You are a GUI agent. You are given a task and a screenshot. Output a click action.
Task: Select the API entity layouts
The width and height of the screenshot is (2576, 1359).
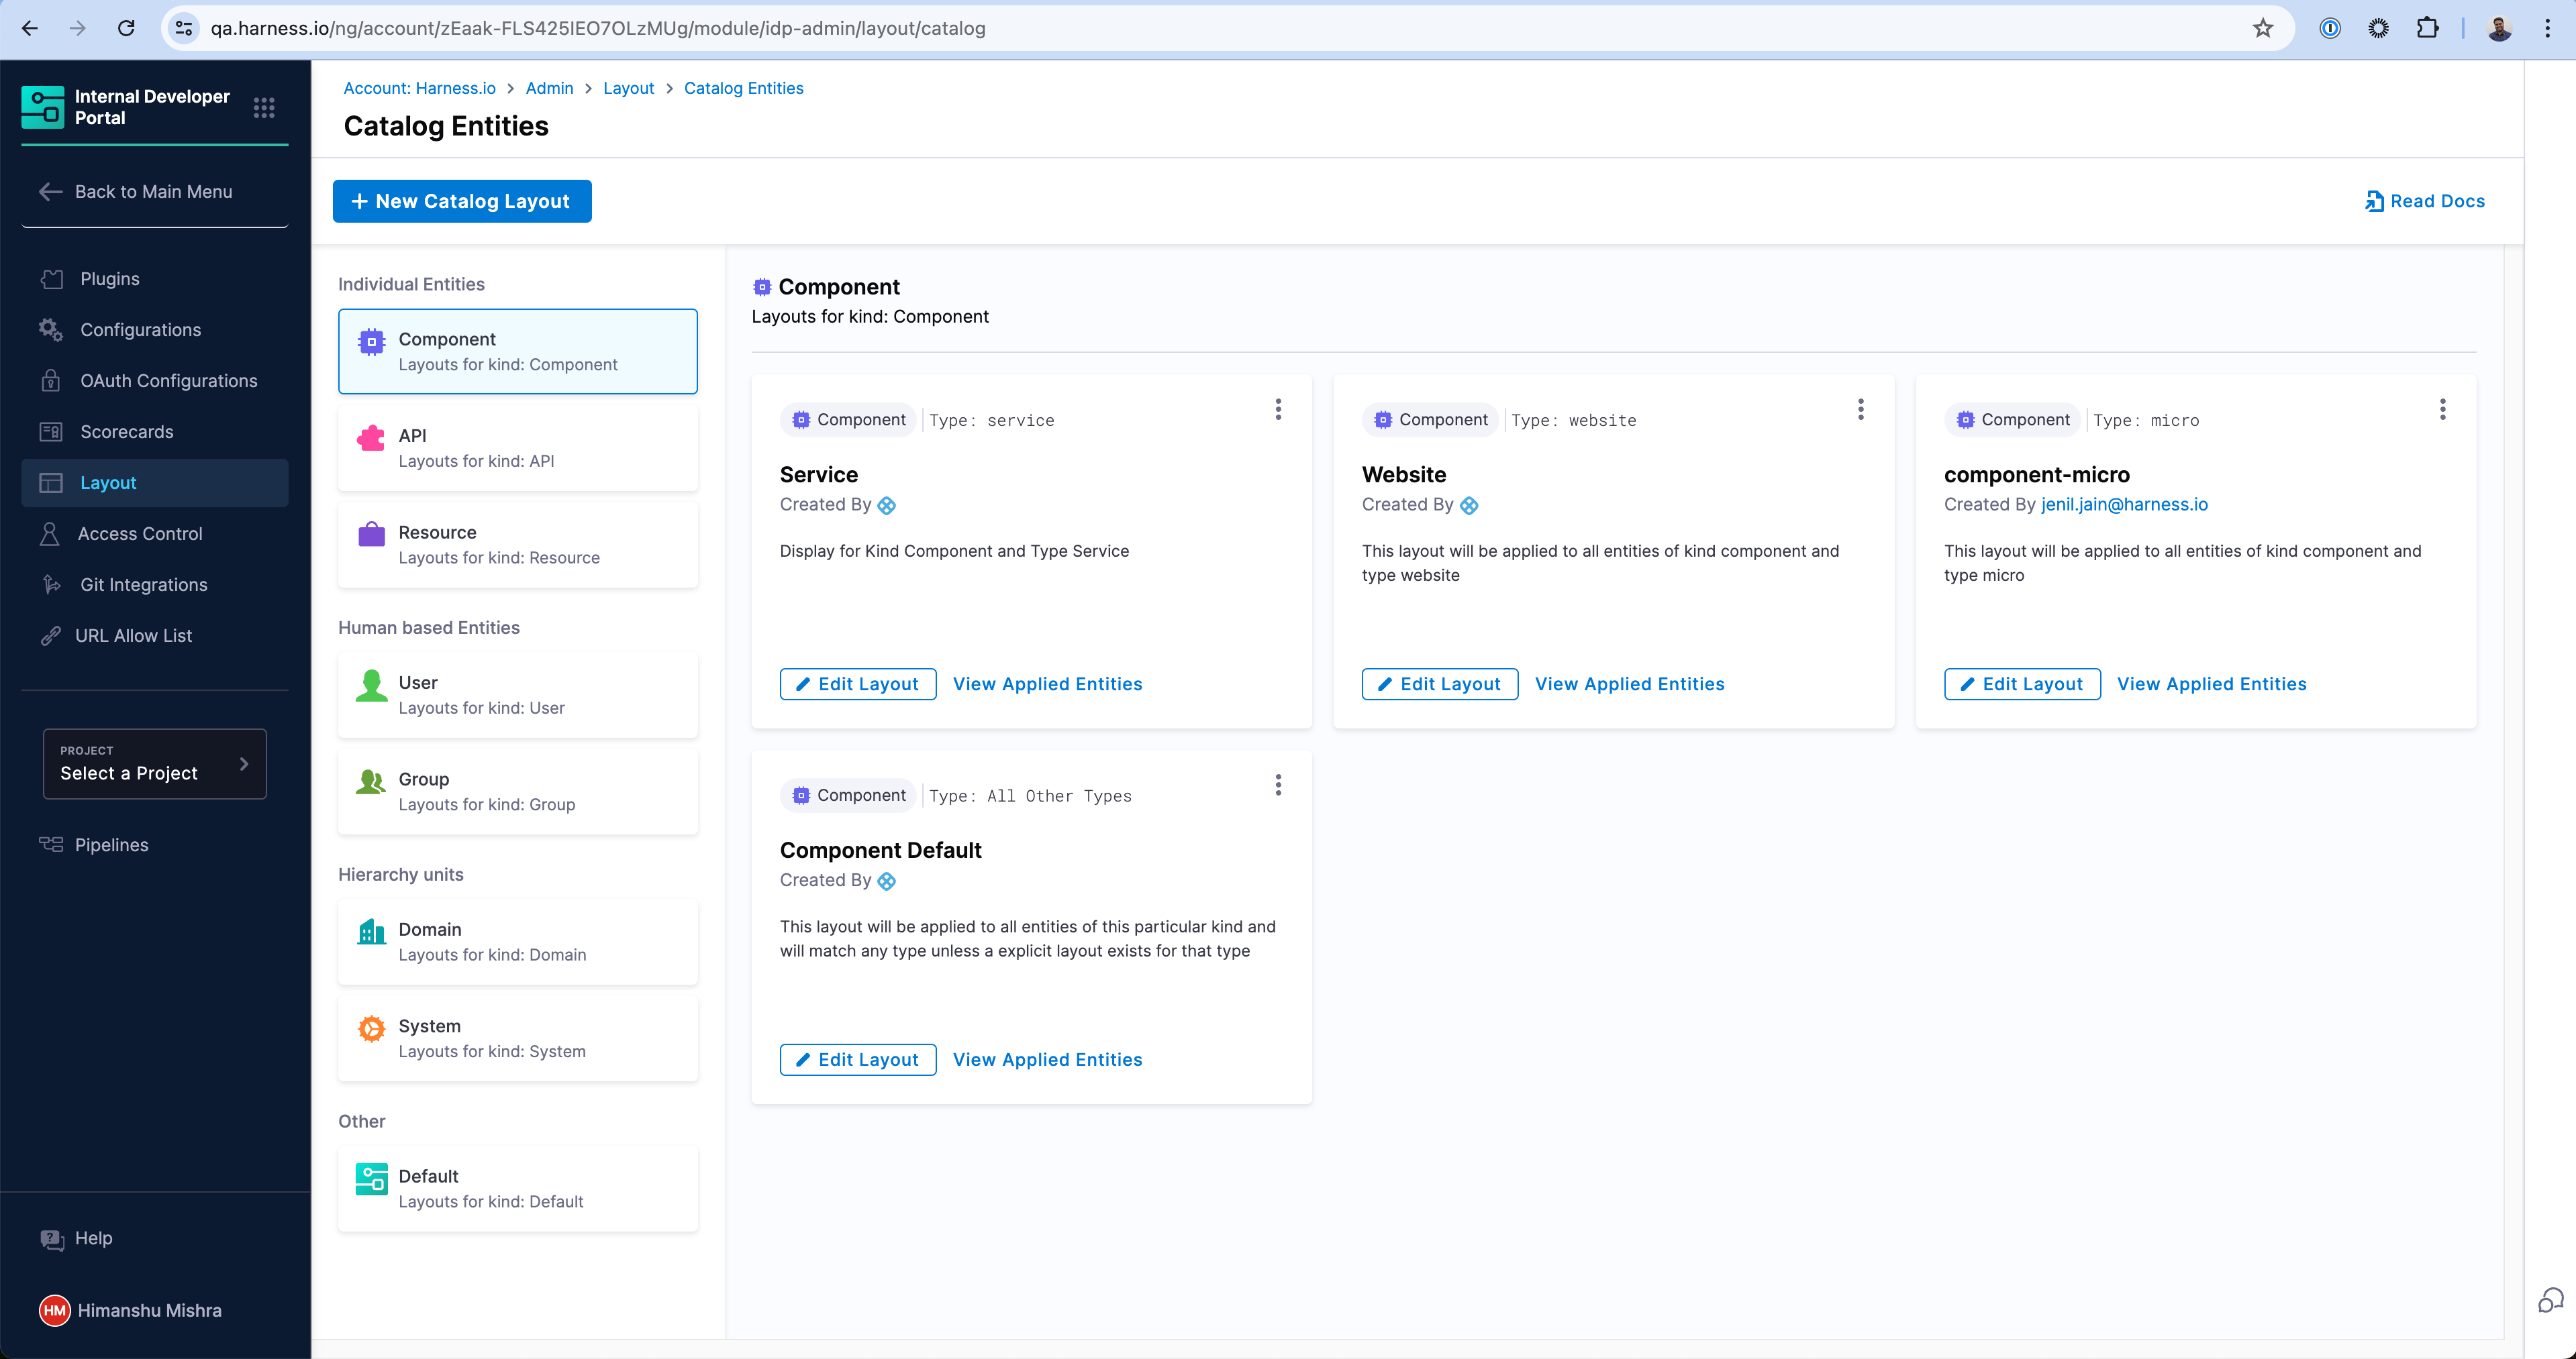(517, 447)
